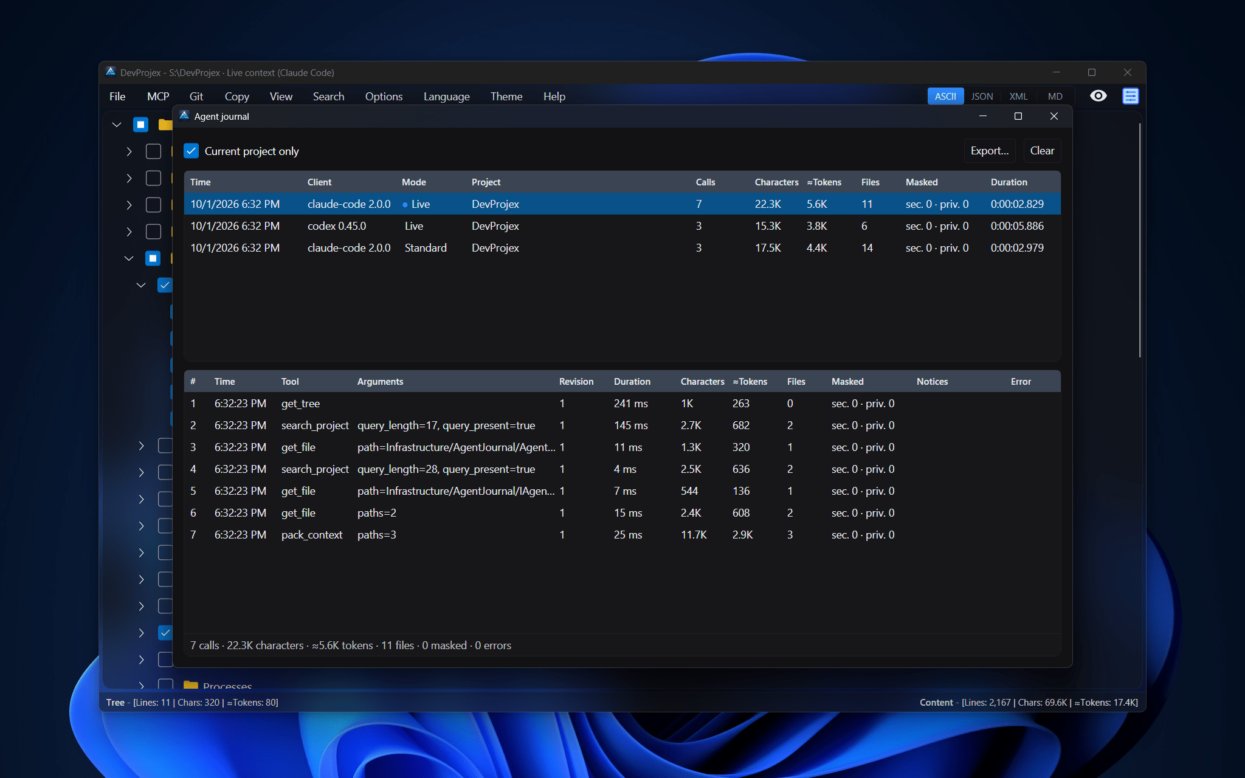Toggle the Processes folder checkbox

165,685
